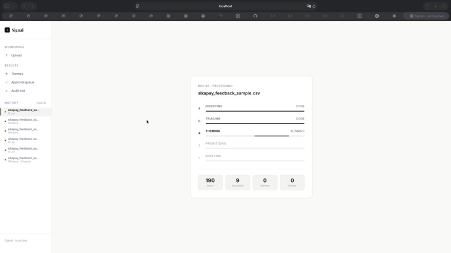The width and height of the screenshot is (451, 253).
Task: Open a new browser tab
Action: coord(436,6)
